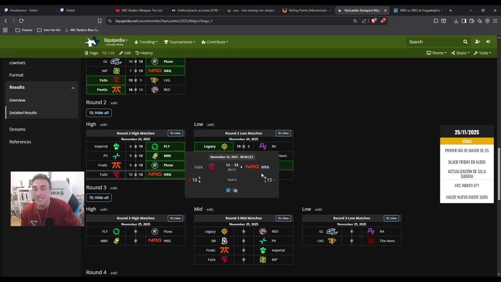The height and width of the screenshot is (282, 501).
Task: Go to References in sidebar contents
Action: pyautogui.click(x=20, y=142)
